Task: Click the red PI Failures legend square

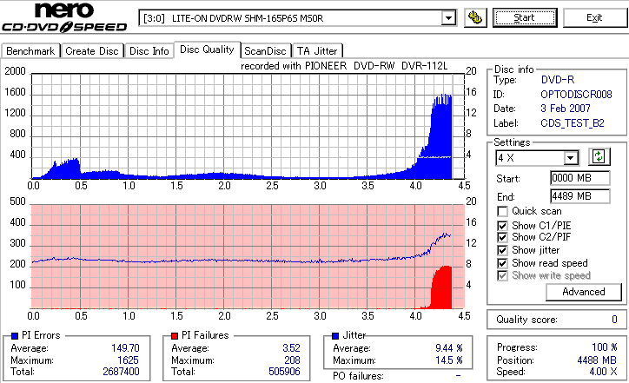Action: click(175, 336)
